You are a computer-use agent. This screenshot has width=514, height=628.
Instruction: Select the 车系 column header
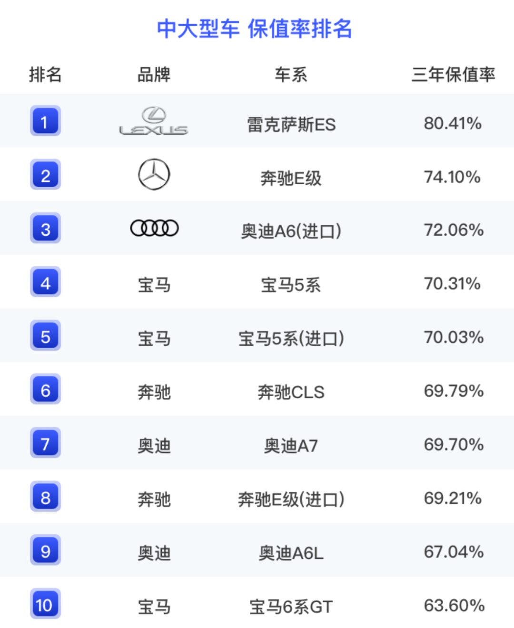291,74
